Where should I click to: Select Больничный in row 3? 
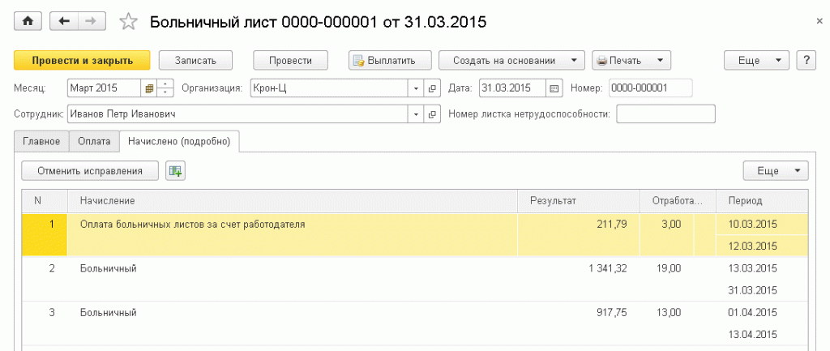point(109,313)
